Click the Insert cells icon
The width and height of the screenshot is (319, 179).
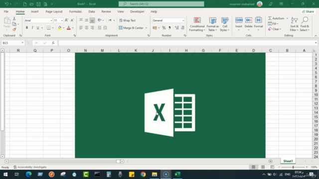coord(239,20)
